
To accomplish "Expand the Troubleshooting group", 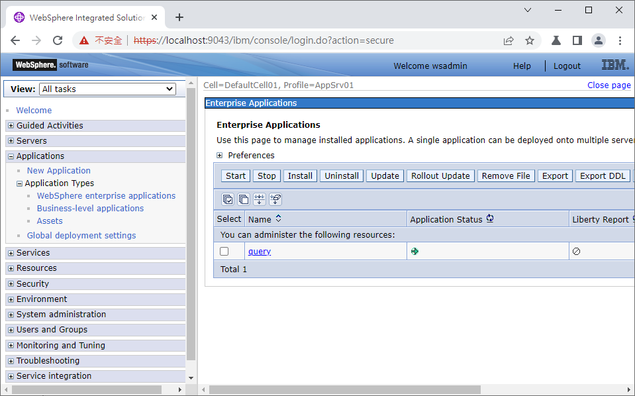I will pos(11,361).
